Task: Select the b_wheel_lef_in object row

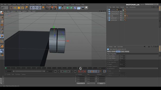Action: 114,14
